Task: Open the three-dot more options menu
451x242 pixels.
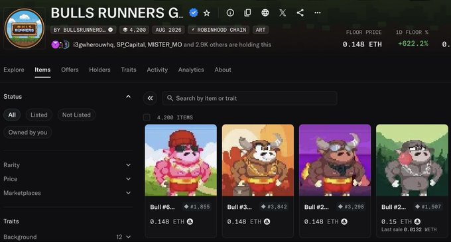Action: coord(318,13)
